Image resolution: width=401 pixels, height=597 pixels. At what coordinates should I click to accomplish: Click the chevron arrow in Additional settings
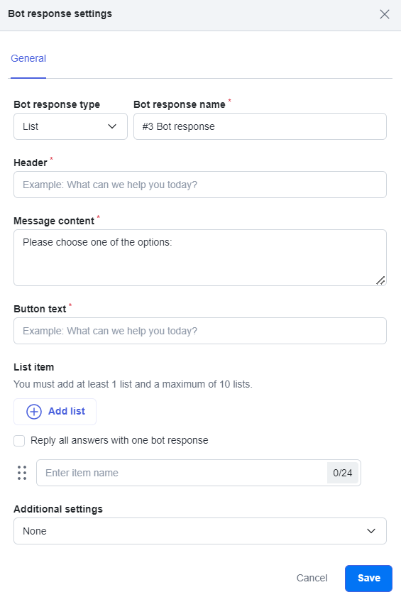[x=371, y=531]
